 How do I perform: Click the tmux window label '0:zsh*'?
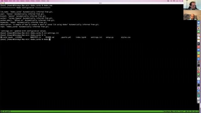point(7,111)
